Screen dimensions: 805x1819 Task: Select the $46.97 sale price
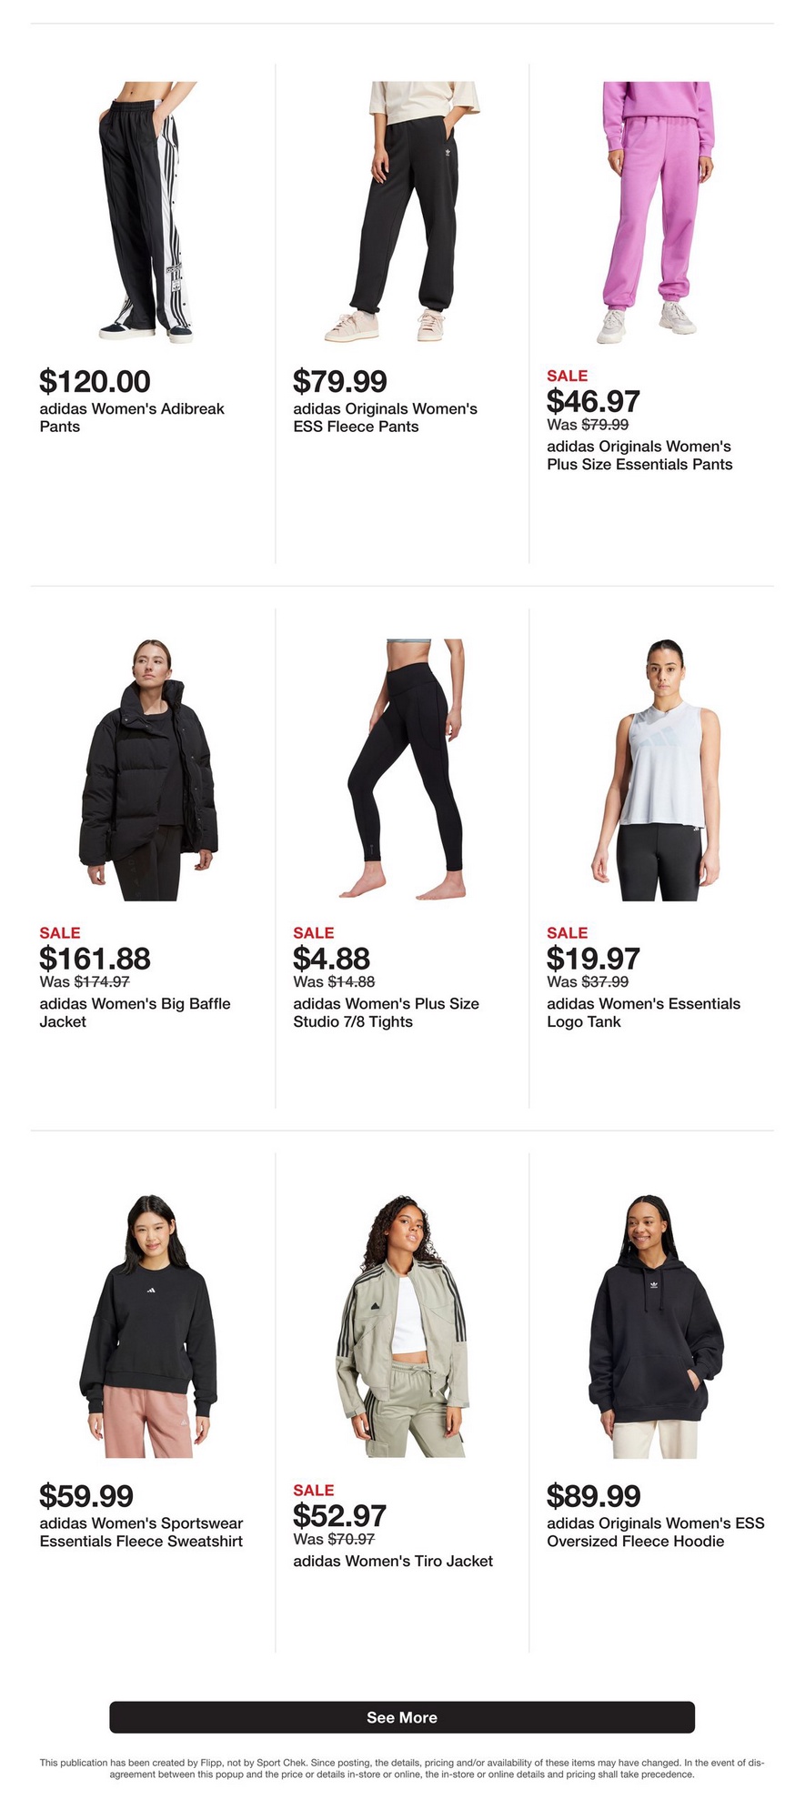click(x=593, y=400)
